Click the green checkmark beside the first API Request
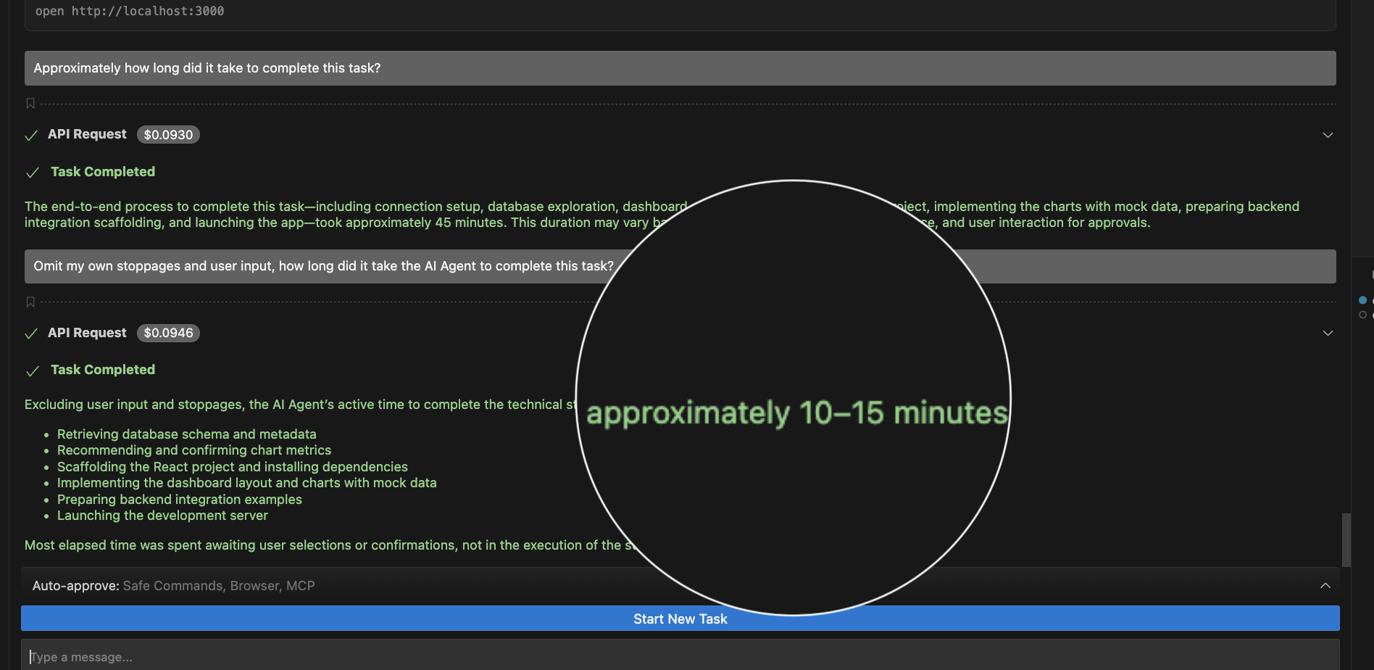1374x670 pixels. pos(30,135)
